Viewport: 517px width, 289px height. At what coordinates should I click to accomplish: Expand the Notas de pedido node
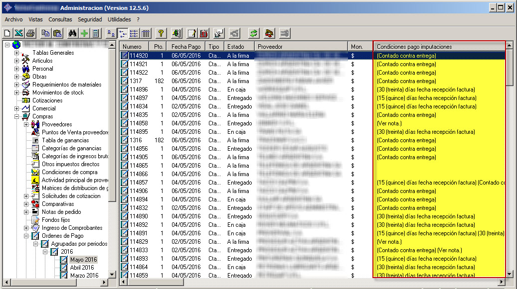click(26, 212)
